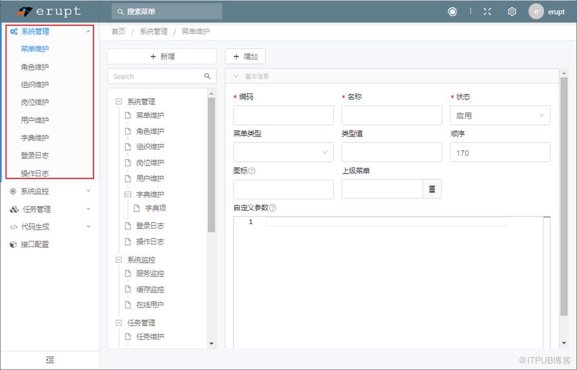
Task: Click the 顺序 field showing 170
Action: tap(500, 152)
